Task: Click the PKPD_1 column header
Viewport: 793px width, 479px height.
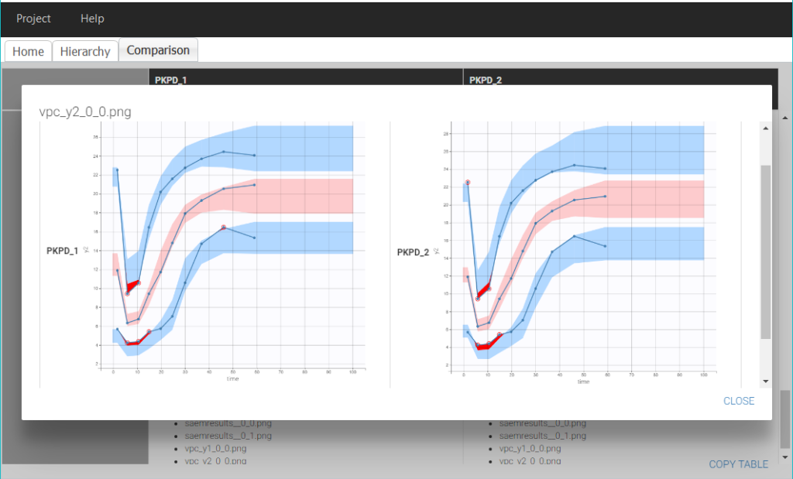Action: pos(170,79)
